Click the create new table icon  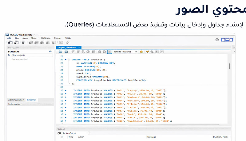[36, 42]
